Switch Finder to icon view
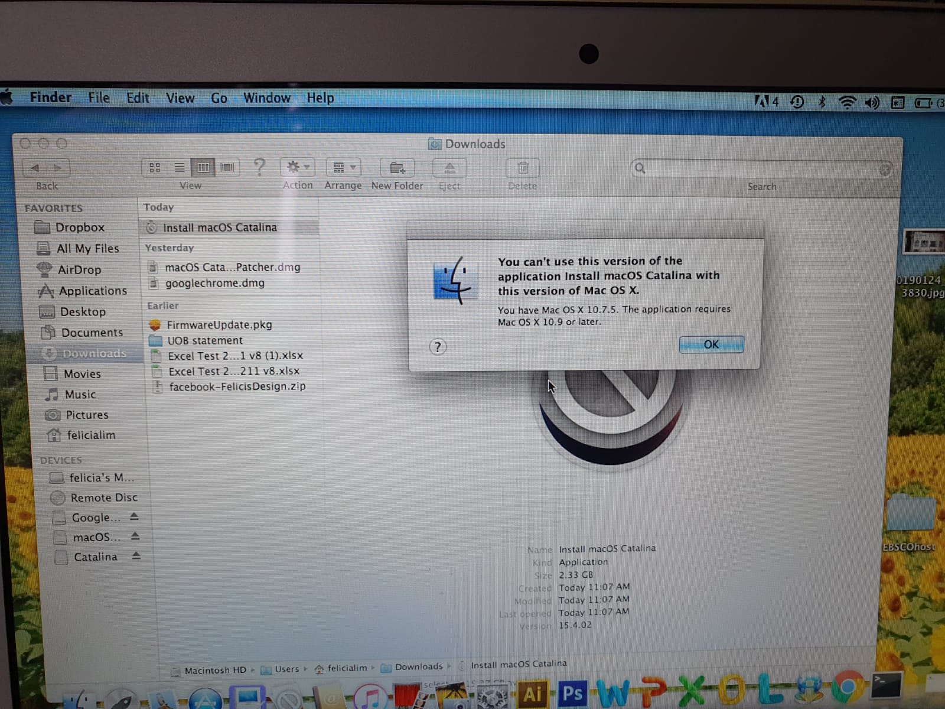The image size is (945, 709). [155, 168]
